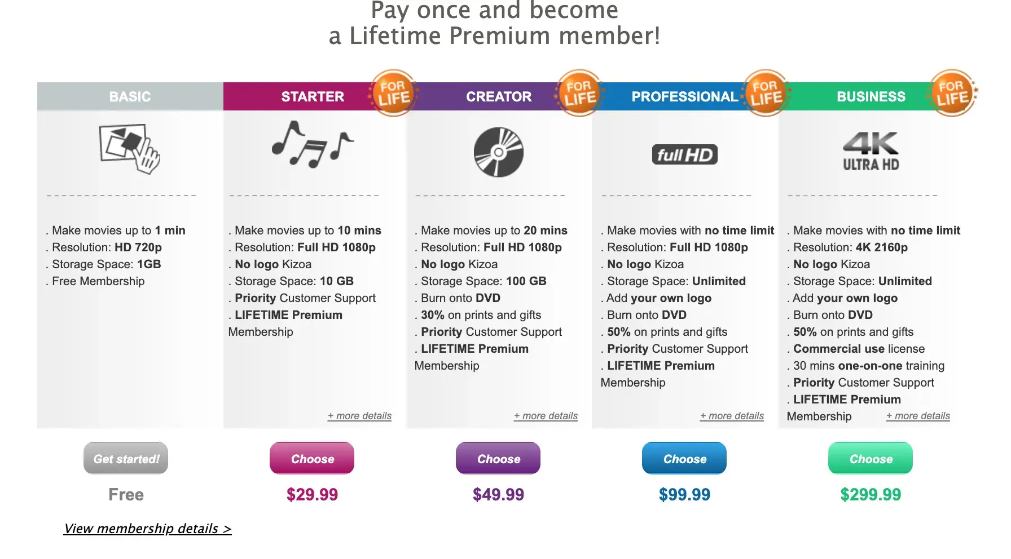This screenshot has width=1011, height=559.
Task: Choose the Creator plan purple button
Action: click(498, 458)
